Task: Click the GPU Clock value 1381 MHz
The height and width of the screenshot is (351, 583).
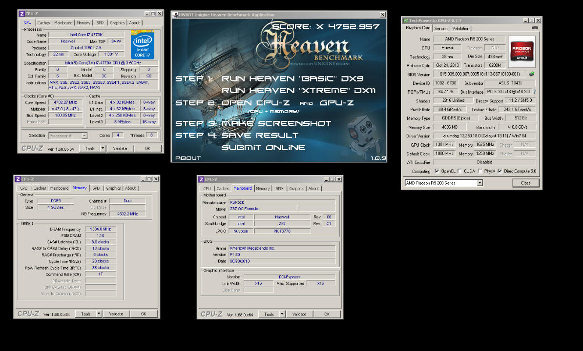Action: click(444, 145)
